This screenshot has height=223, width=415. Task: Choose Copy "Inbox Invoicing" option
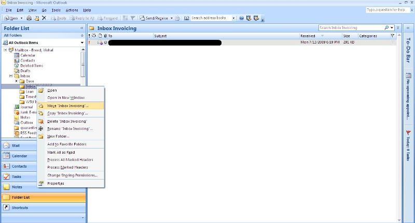click(71, 113)
